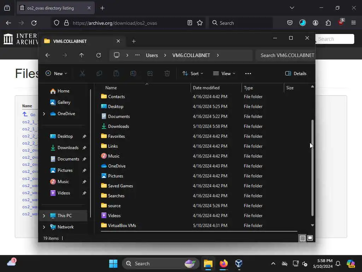362x272 pixels.
Task: Click the Rename icon in Explorer toolbar
Action: click(x=133, y=74)
